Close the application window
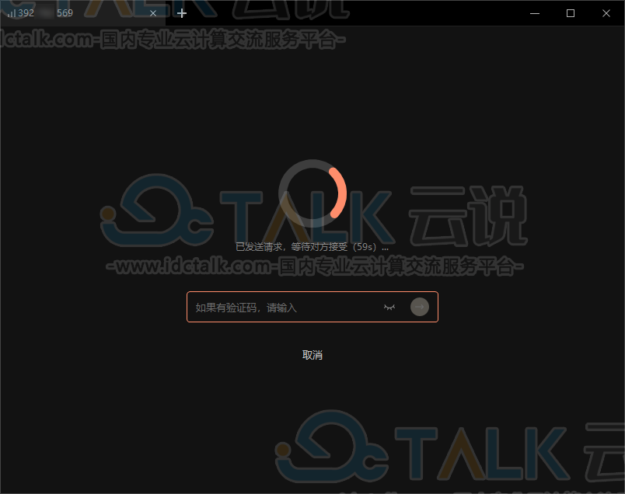The width and height of the screenshot is (625, 494). click(606, 13)
